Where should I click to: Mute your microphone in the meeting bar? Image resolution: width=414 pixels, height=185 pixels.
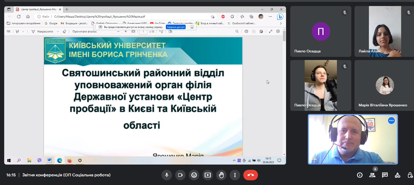tap(167, 175)
